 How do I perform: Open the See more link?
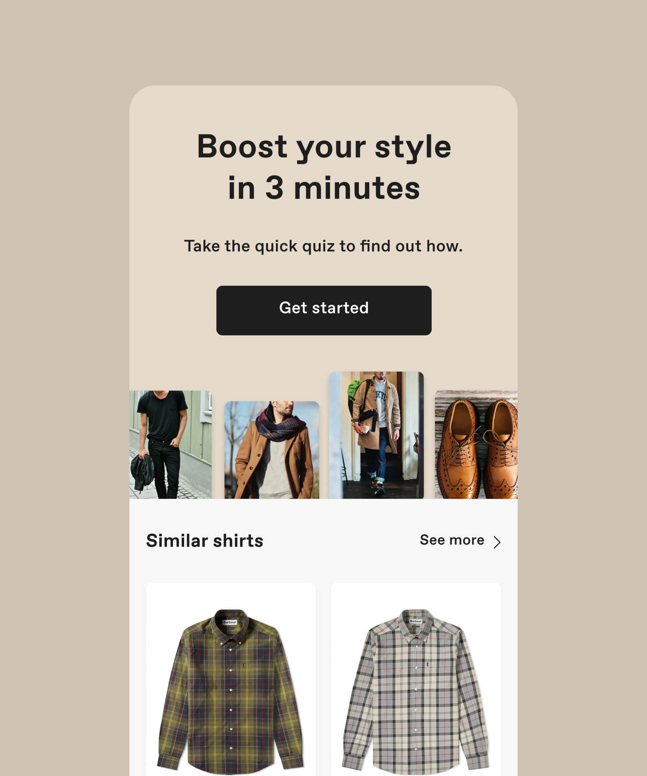pos(452,540)
